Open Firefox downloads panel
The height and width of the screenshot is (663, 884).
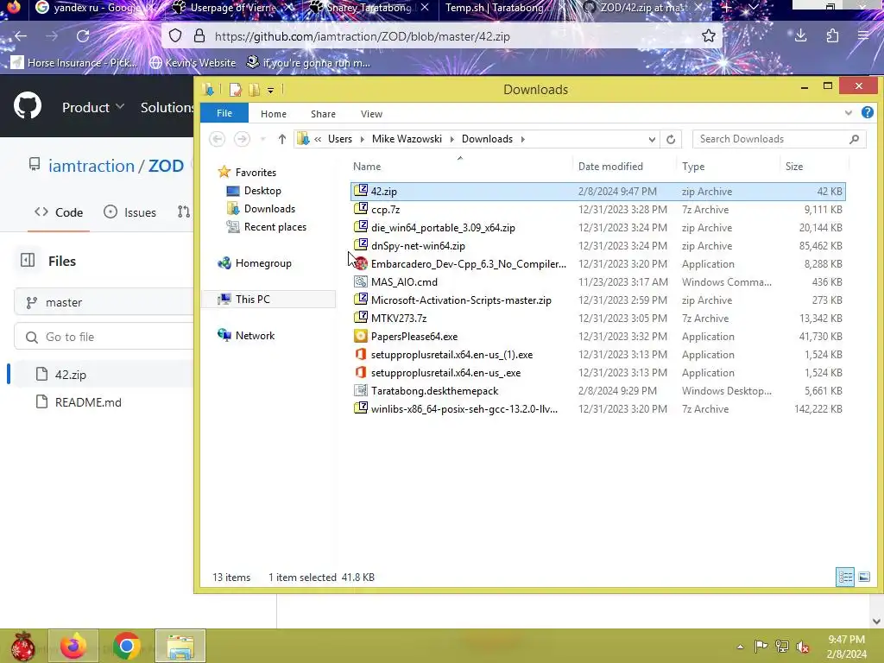click(800, 35)
